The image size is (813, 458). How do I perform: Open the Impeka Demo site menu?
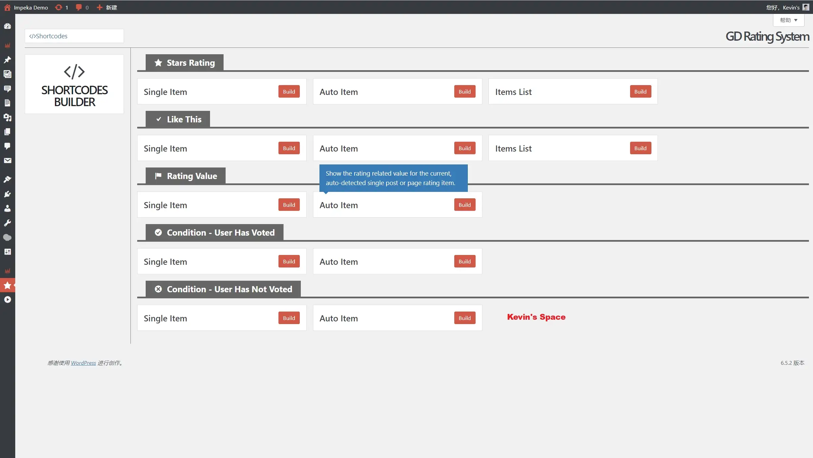point(26,7)
